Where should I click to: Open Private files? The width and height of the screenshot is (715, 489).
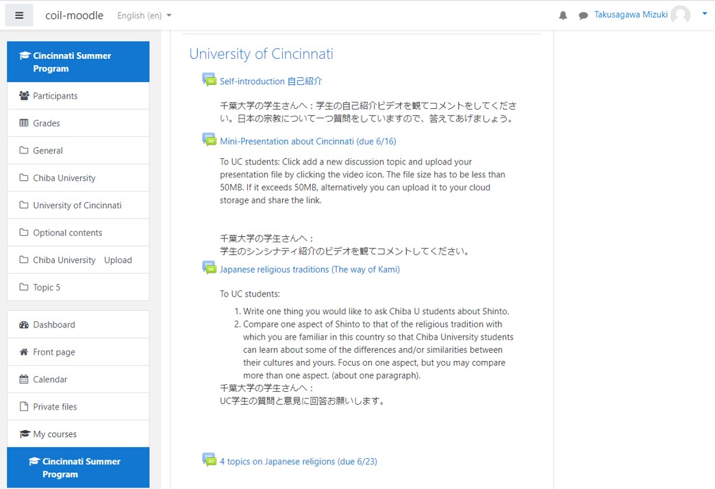pos(78,407)
